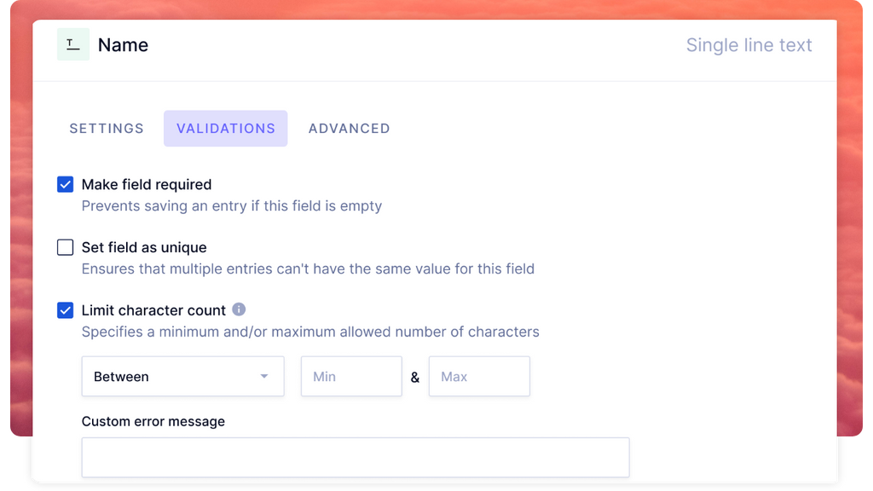The width and height of the screenshot is (873, 491).
Task: Click the Prevents saving an entry description
Action: tap(232, 206)
